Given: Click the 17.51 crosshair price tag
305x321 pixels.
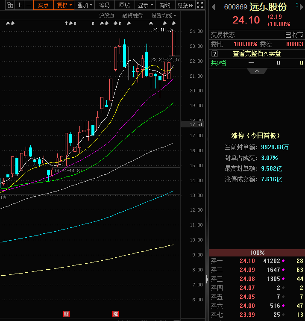Looking at the screenshot, I should point(193,124).
